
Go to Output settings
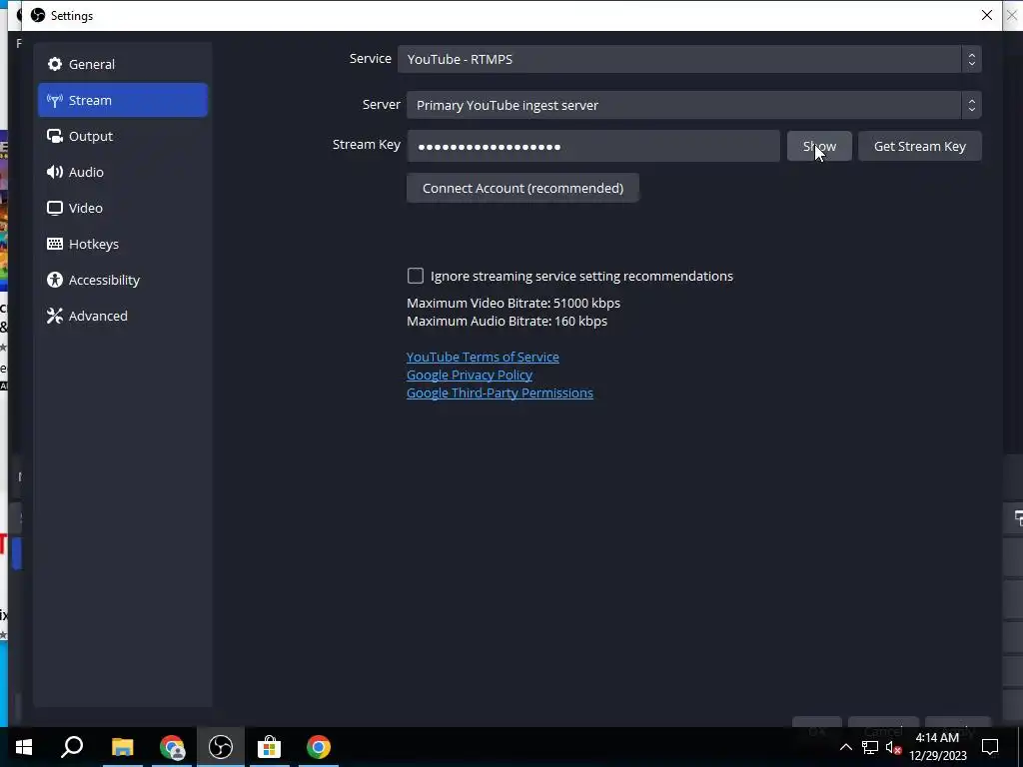[x=123, y=136]
